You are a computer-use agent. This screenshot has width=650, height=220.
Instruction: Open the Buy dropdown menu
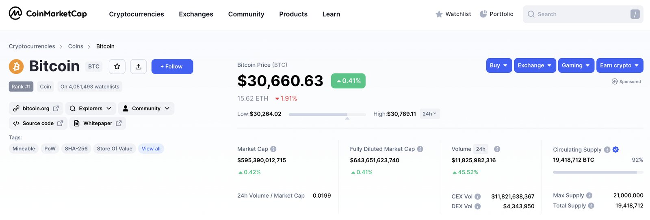pyautogui.click(x=498, y=65)
